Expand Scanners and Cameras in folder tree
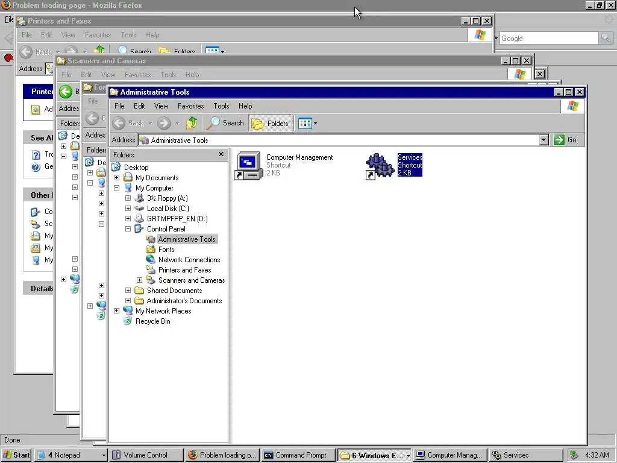Screen dimensions: 617x463 pos(139,280)
